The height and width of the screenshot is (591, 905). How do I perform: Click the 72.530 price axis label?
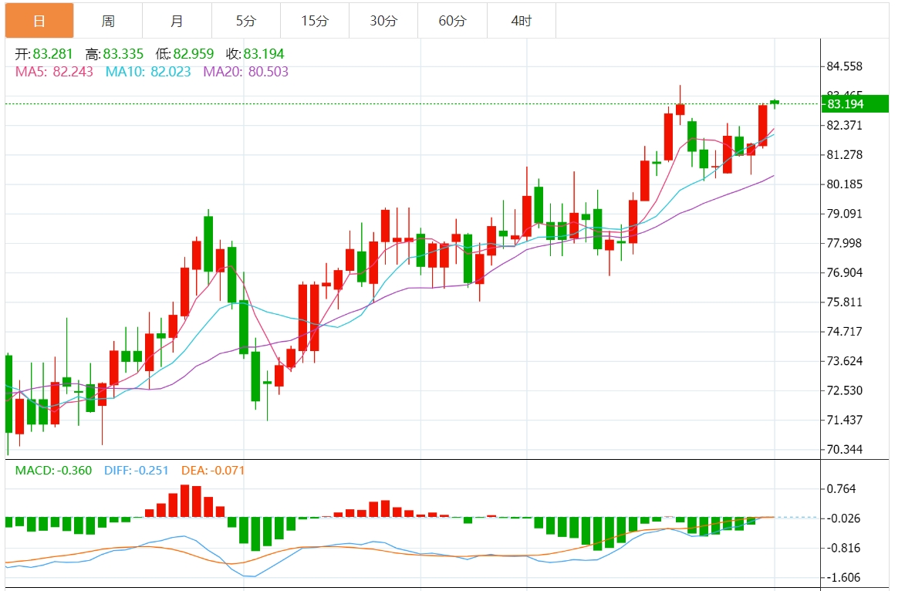844,390
